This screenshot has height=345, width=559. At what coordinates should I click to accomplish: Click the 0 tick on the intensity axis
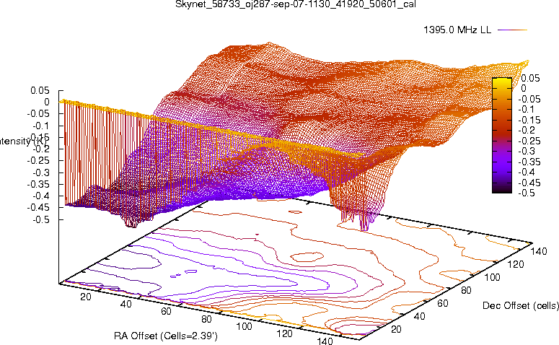pos(47,102)
